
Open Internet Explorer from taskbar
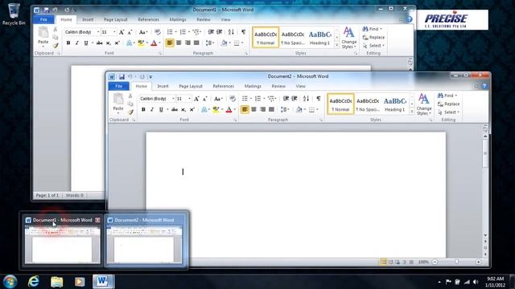point(34,282)
